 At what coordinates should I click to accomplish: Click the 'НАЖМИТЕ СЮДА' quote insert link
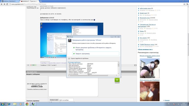(37, 87)
